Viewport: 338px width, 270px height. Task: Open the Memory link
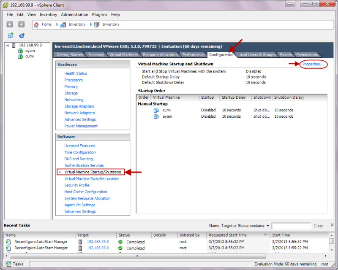click(x=71, y=86)
